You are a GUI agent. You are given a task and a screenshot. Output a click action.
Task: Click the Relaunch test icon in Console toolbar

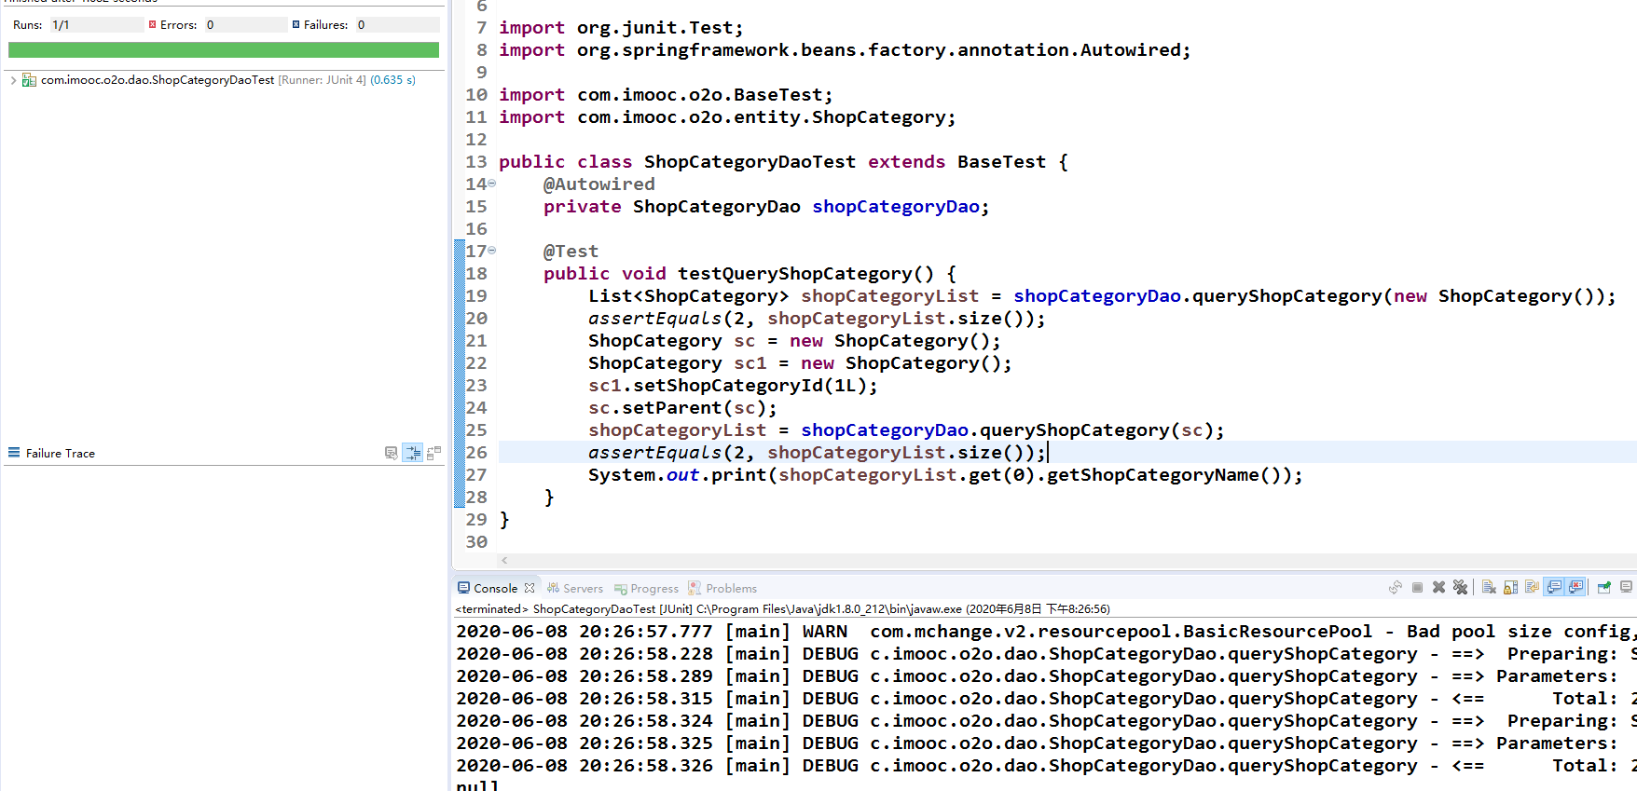pyautogui.click(x=1395, y=588)
